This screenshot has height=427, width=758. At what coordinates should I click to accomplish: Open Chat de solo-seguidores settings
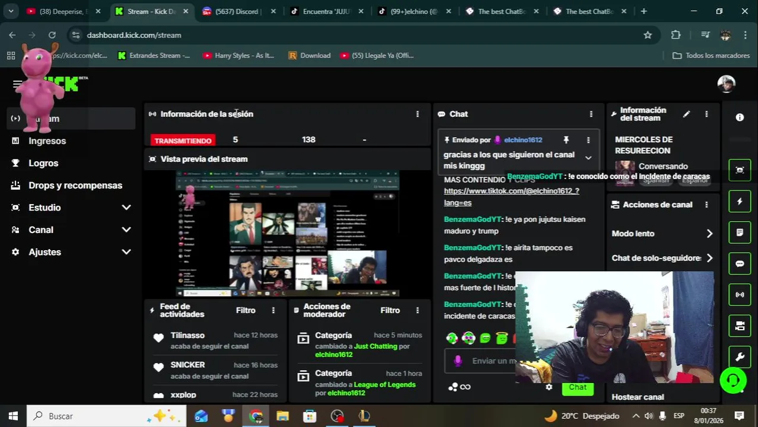click(x=663, y=258)
